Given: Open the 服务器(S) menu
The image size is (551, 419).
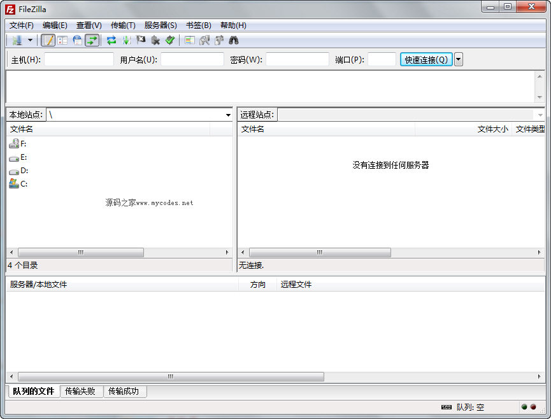Looking at the screenshot, I should pyautogui.click(x=161, y=25).
